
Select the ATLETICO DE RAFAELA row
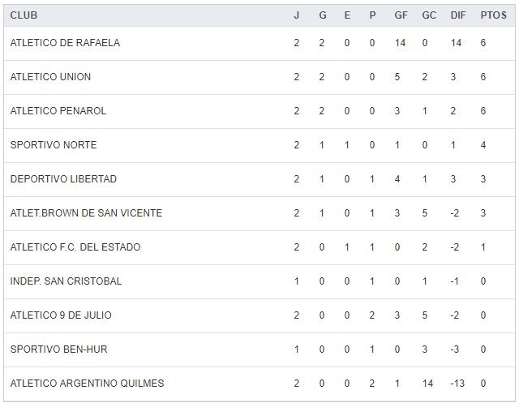pos(65,43)
